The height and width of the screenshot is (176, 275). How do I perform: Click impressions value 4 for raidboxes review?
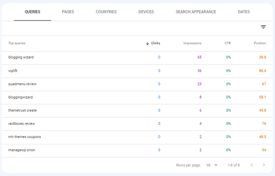click(201, 124)
